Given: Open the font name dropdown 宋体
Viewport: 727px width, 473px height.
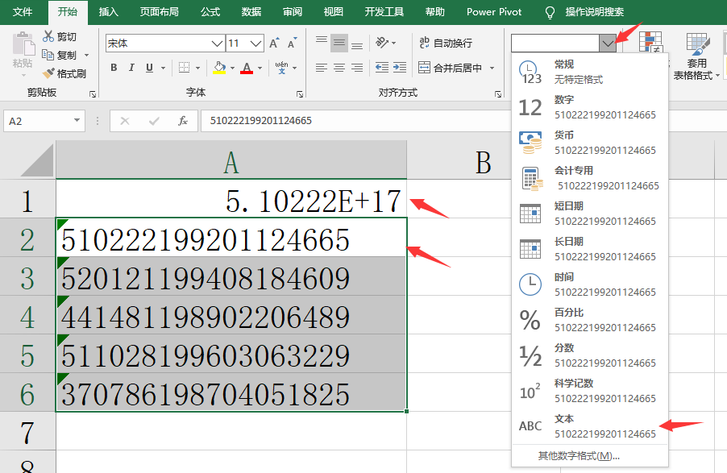Looking at the screenshot, I should 217,44.
